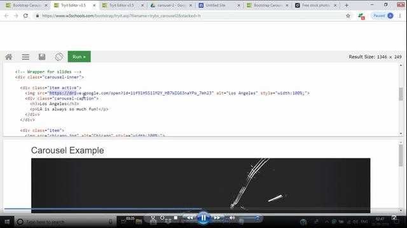Bookmark this page with the star icon
This screenshot has width=407, height=228.
pyautogui.click(x=348, y=16)
